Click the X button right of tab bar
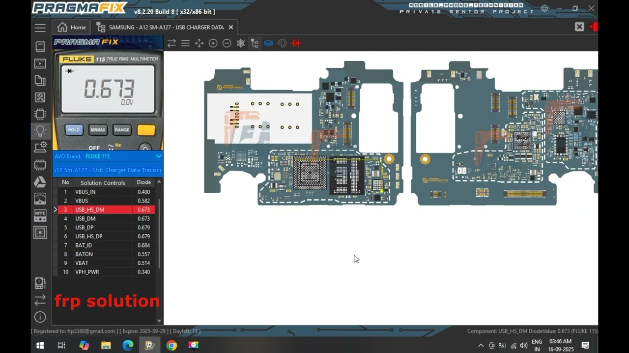629x353 pixels. tap(579, 27)
